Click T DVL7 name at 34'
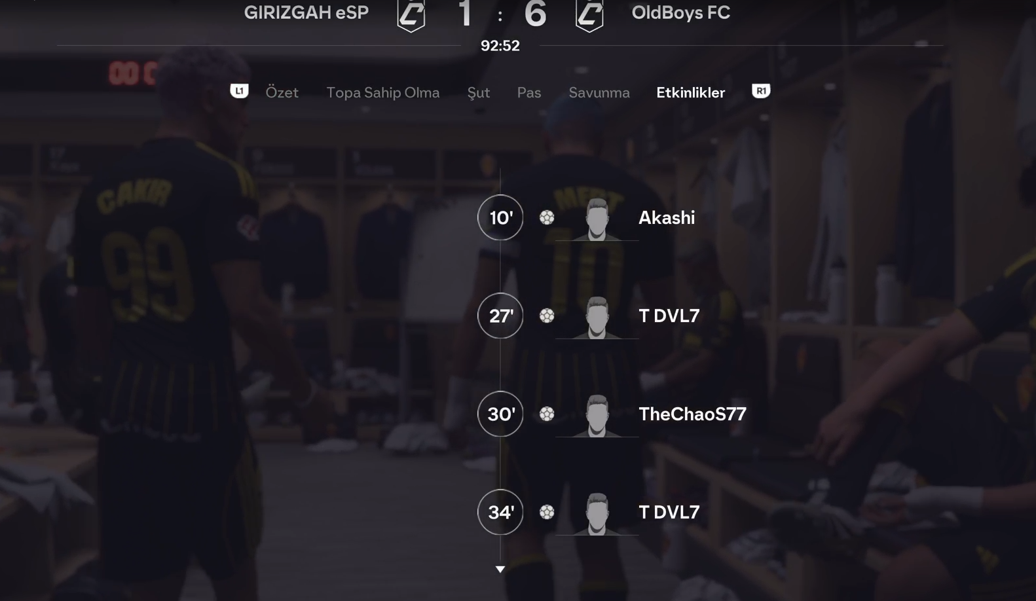 (x=669, y=512)
